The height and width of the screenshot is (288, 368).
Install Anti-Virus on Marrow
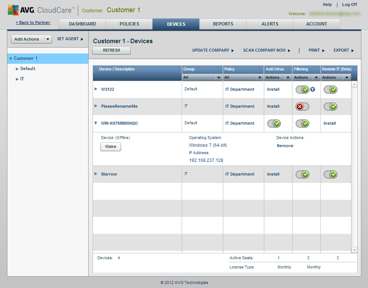coord(273,174)
